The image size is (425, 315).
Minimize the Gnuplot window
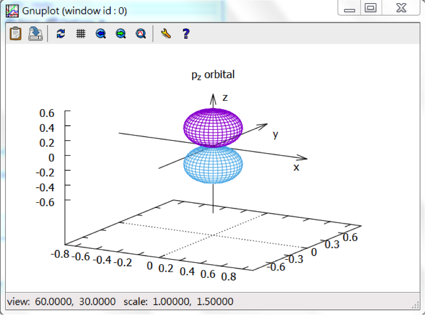click(x=350, y=9)
